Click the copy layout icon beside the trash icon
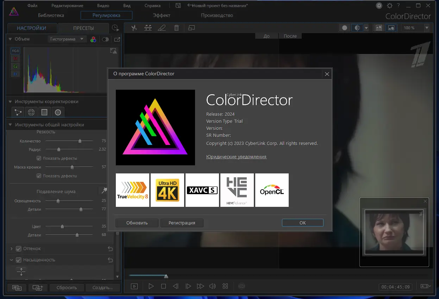 (191, 28)
